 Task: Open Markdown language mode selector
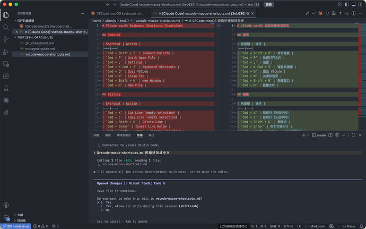(x=318, y=226)
